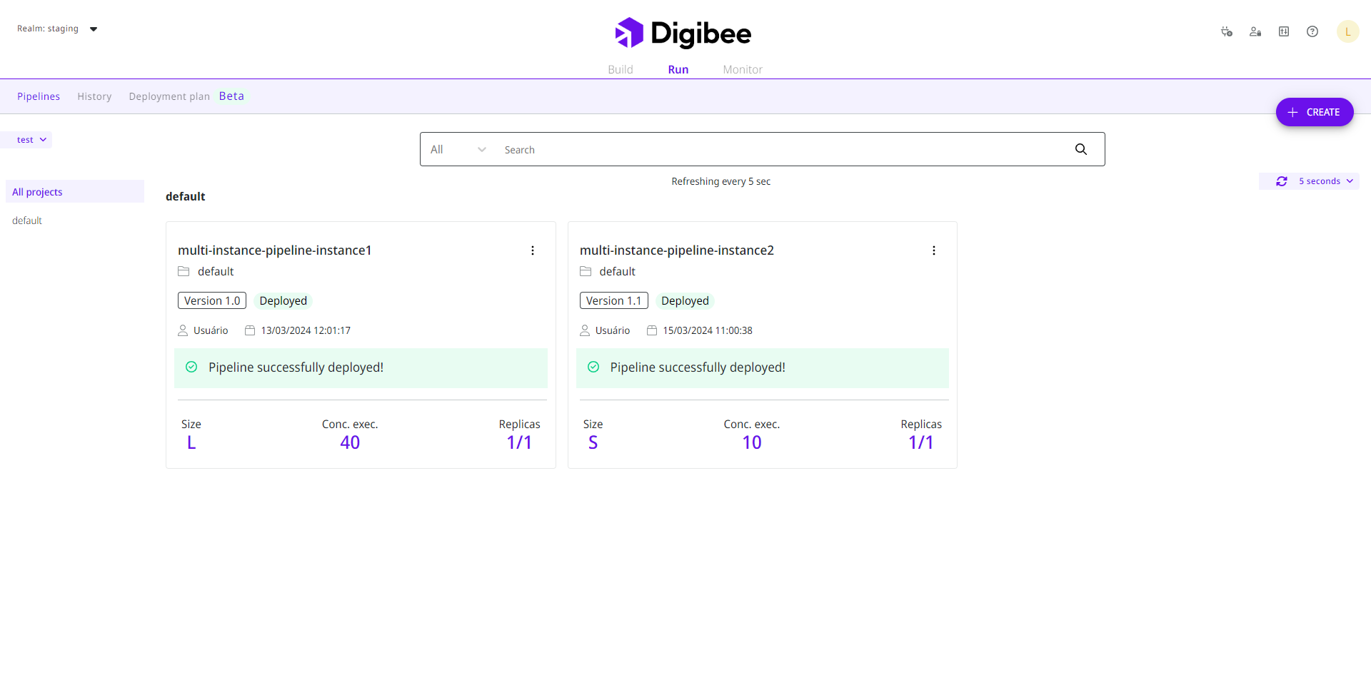This screenshot has width=1371, height=680.
Task: Open the user avatar labeled L
Action: (x=1347, y=31)
